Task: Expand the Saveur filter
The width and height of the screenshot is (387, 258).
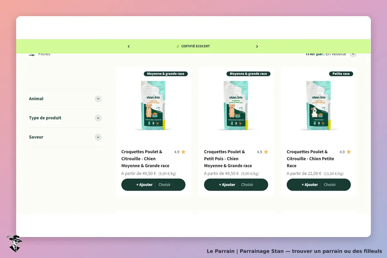Action: coord(65,137)
